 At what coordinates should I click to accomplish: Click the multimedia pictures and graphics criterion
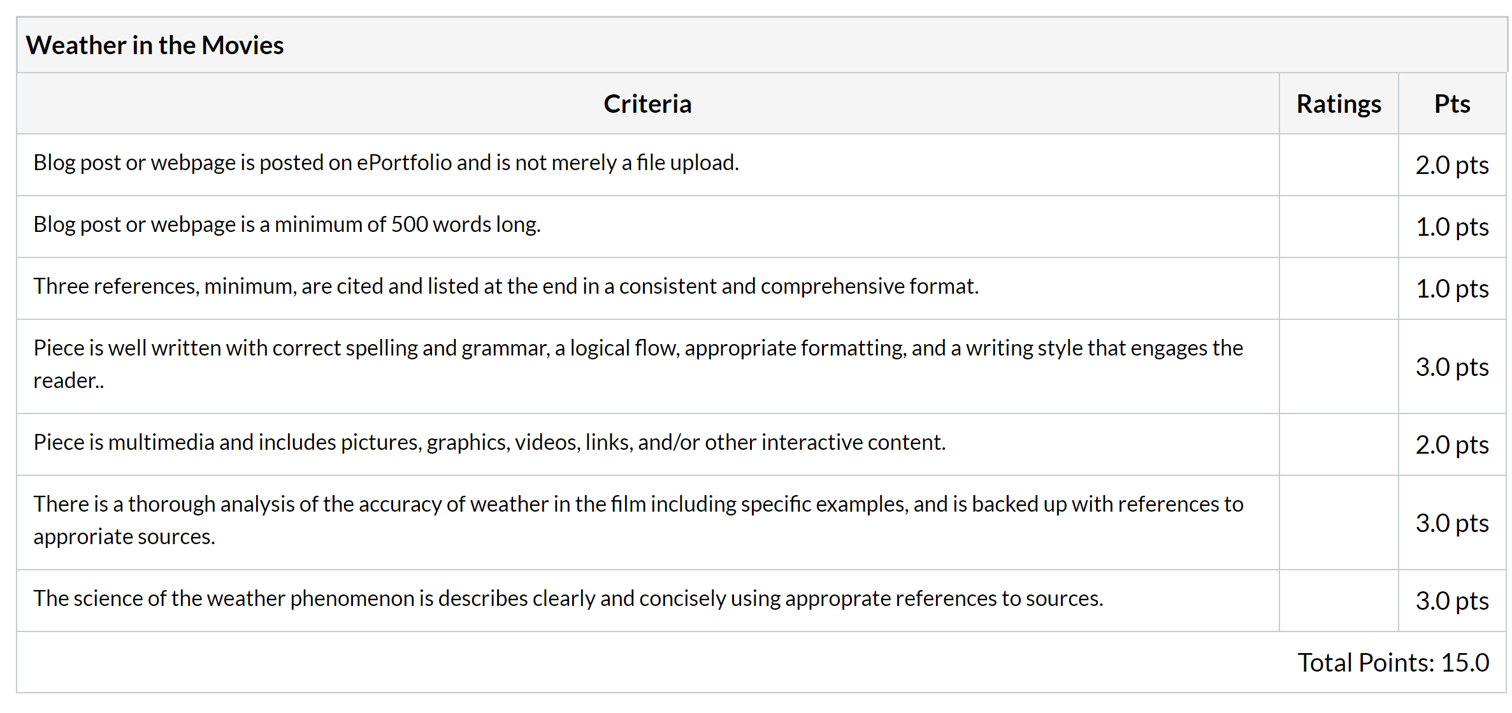(489, 442)
